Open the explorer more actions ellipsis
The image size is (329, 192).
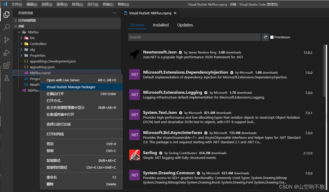(x=114, y=13)
